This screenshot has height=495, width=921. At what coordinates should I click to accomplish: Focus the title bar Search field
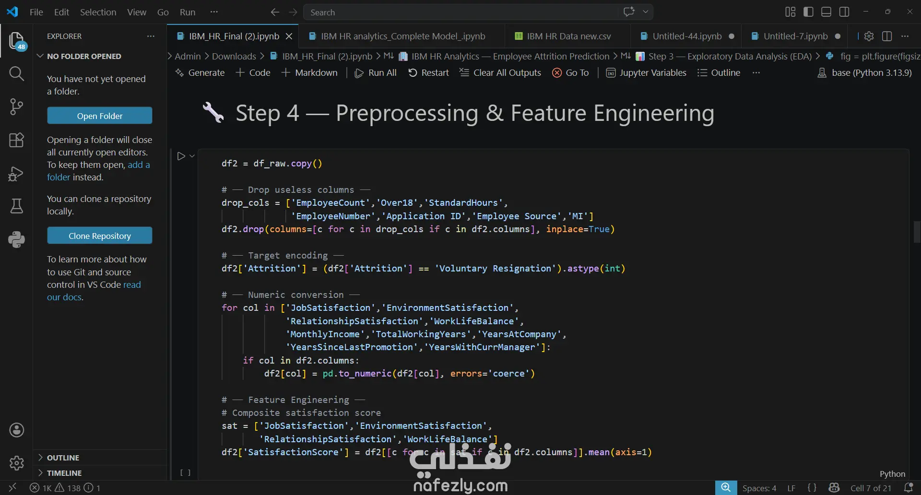pyautogui.click(x=460, y=12)
